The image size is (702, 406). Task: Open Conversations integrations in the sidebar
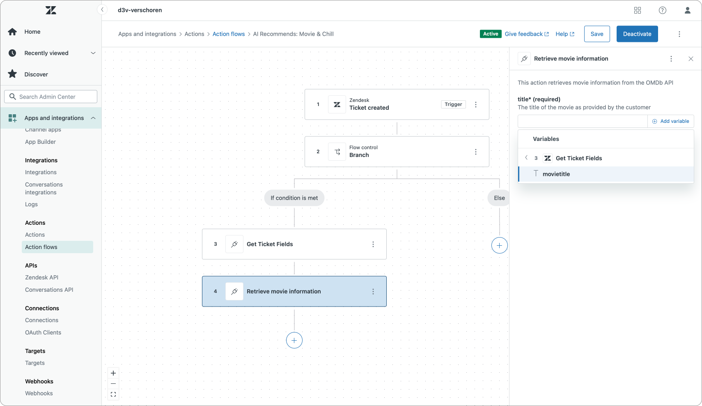tap(44, 188)
